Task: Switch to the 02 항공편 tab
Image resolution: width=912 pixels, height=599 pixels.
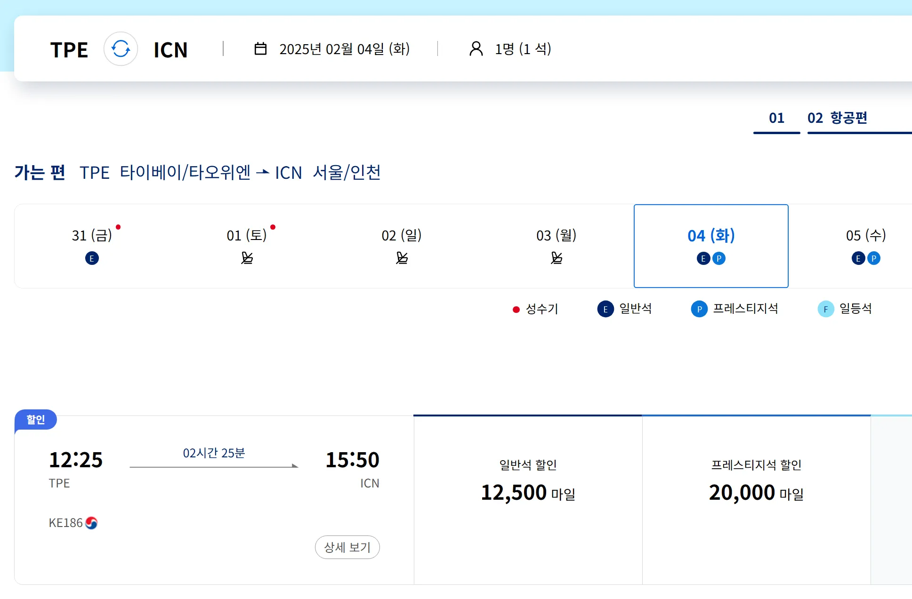Action: (837, 118)
